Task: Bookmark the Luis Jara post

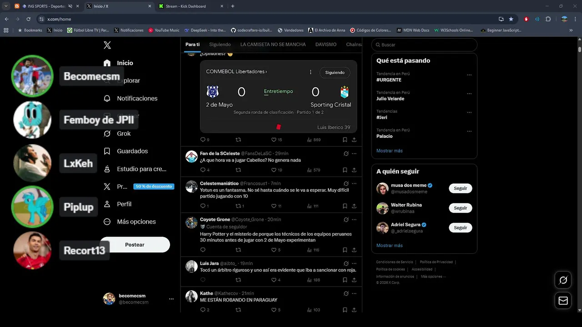Action: pos(345,280)
